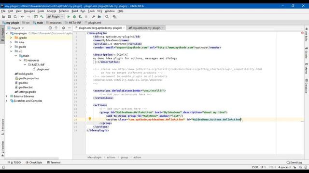Navigate forward with the right arrow icon
Image resolution: width=309 pixels, height=173 pixels.
[x=28, y=17]
